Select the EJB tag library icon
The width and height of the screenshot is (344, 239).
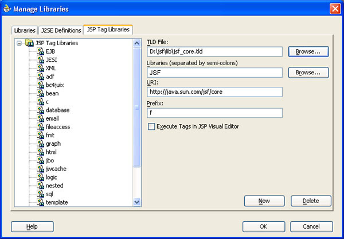tap(40, 51)
